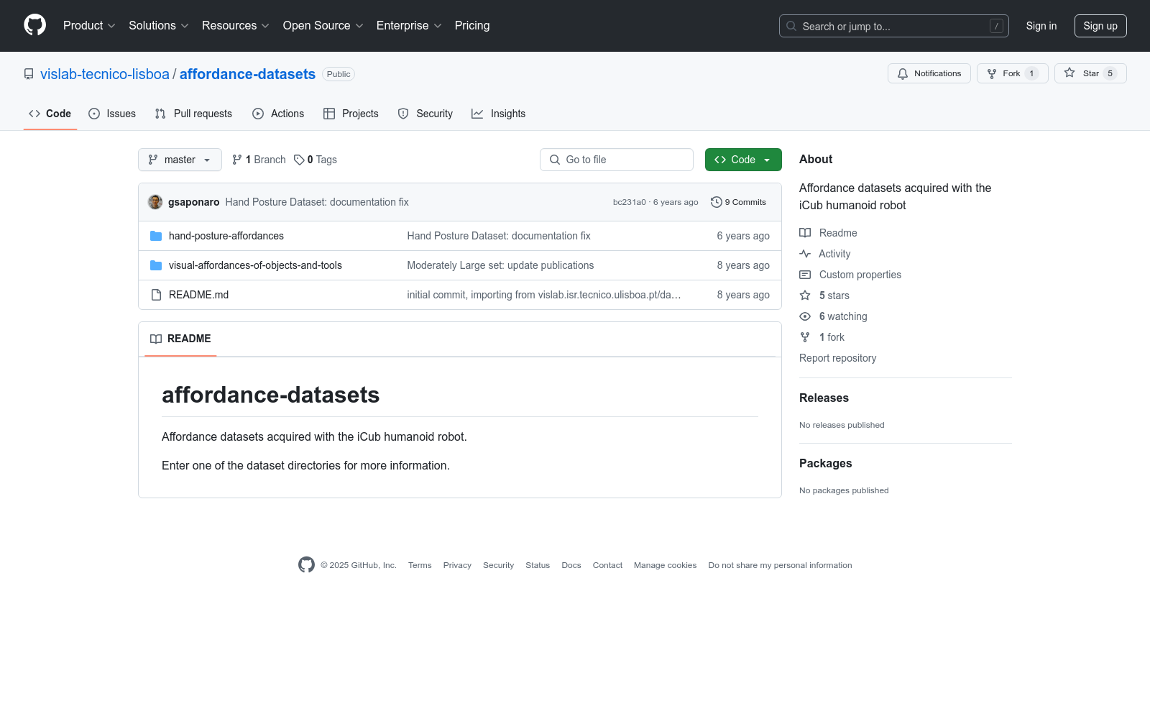Open the master branch selector dropdown
The height and width of the screenshot is (719, 1150).
[180, 160]
